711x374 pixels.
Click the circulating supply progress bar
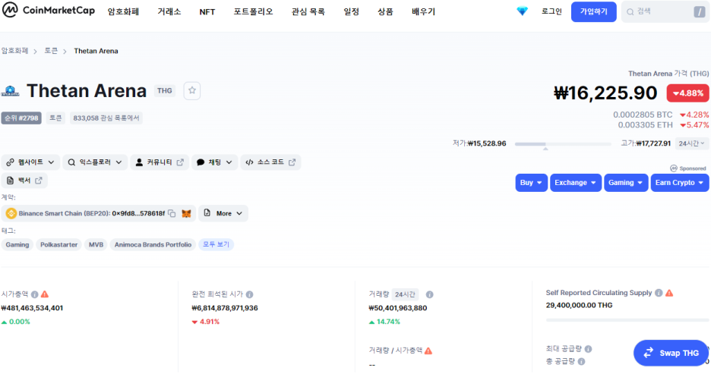click(x=627, y=320)
